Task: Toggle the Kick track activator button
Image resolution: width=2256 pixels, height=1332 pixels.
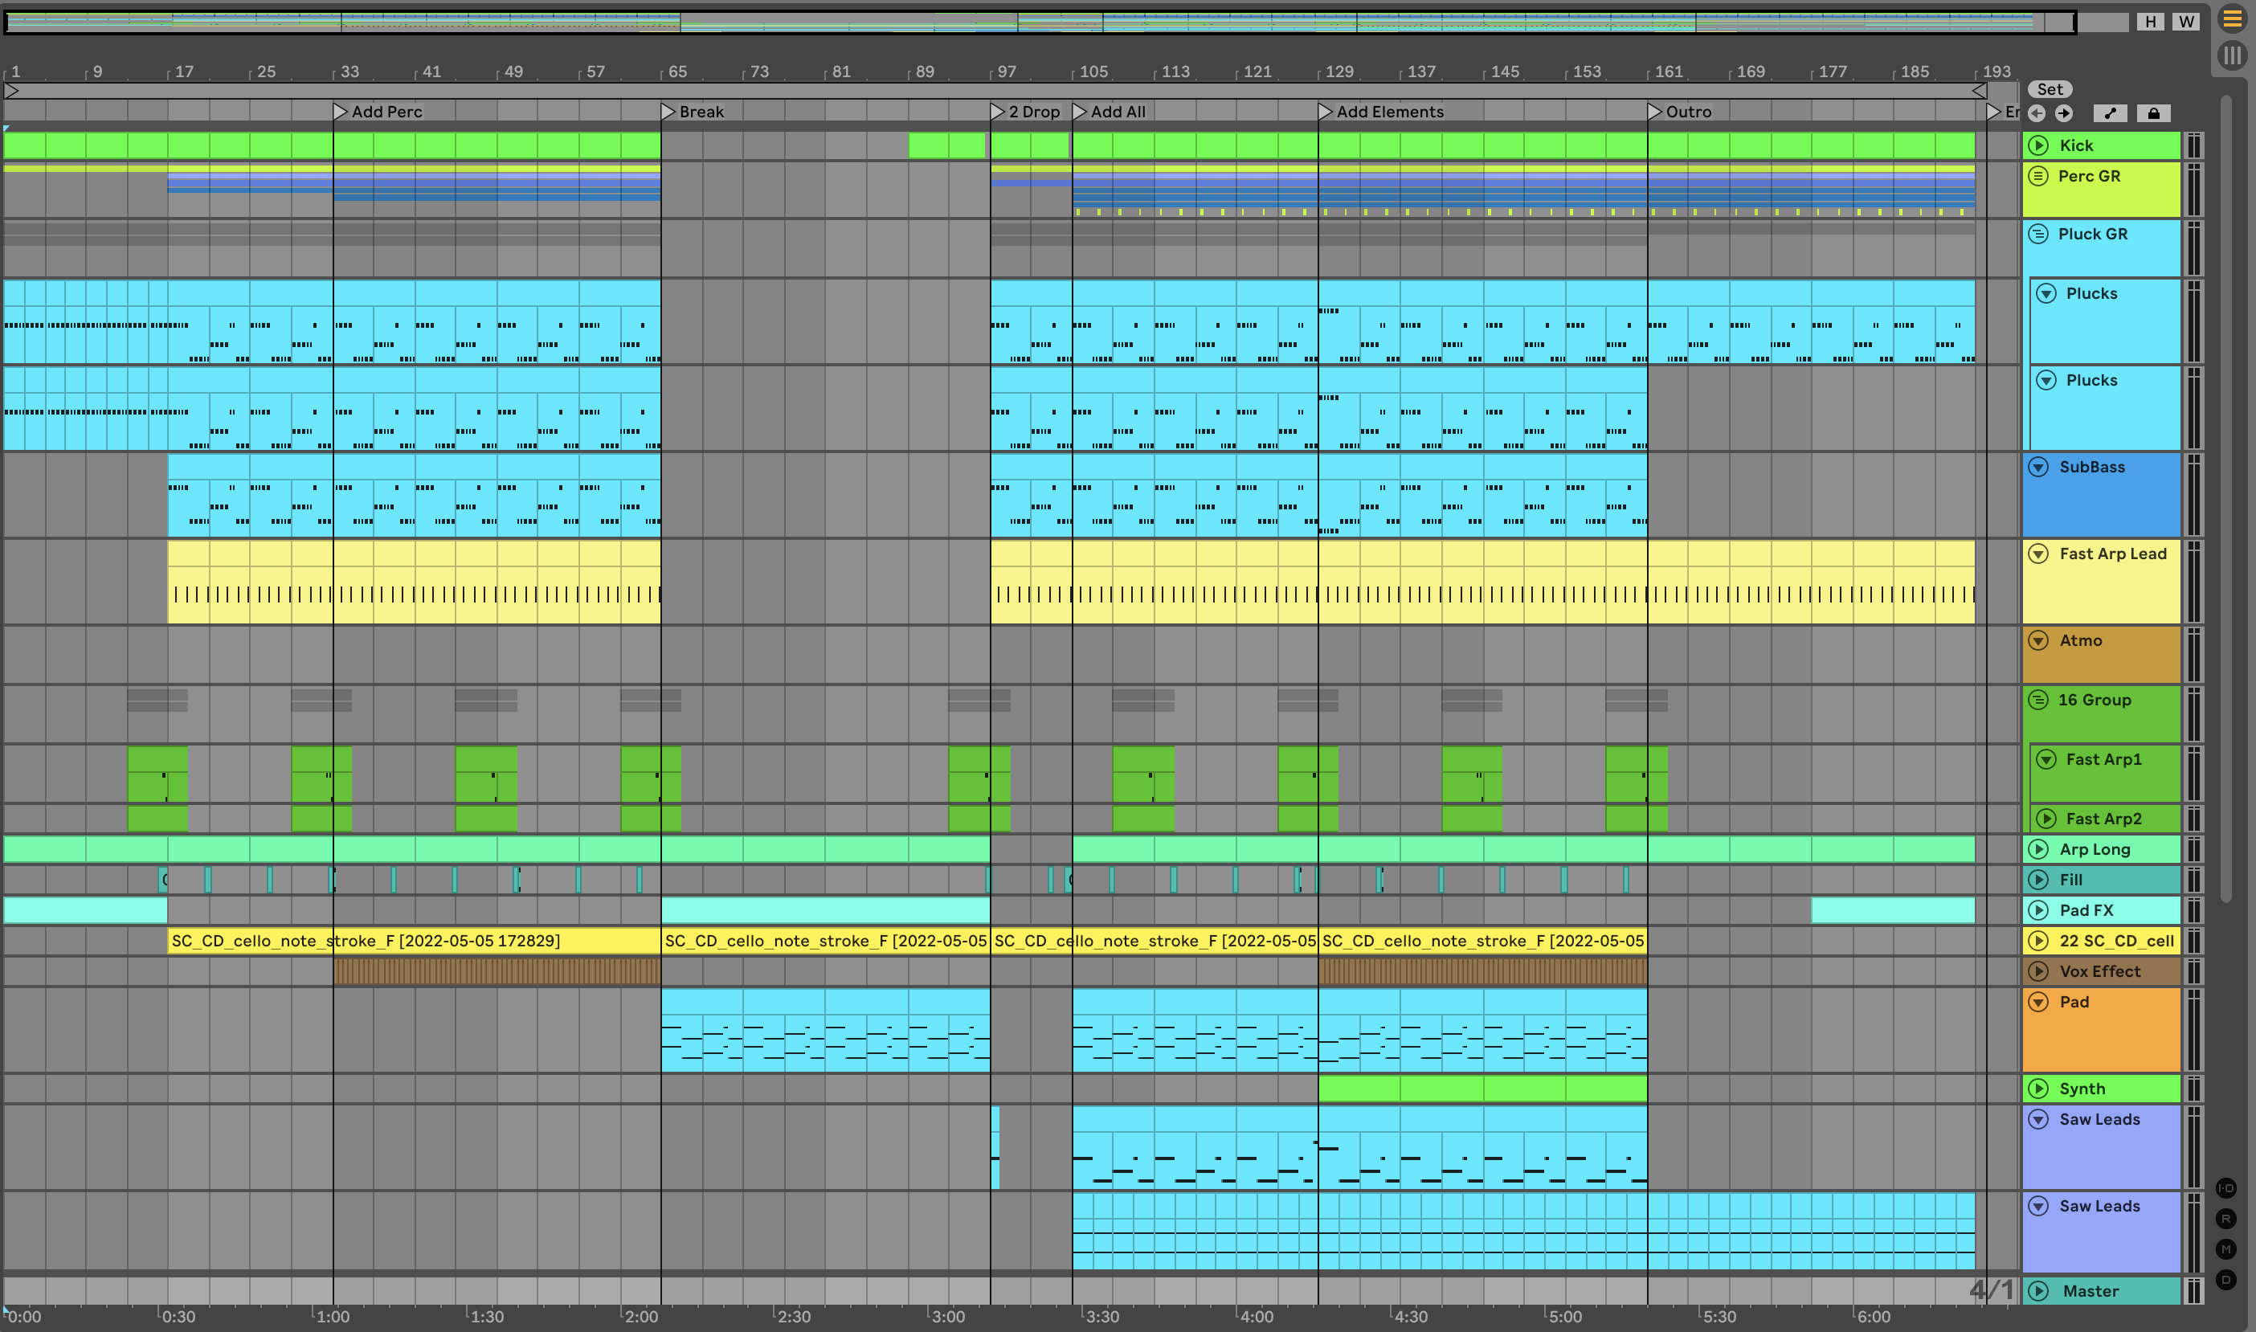Action: click(2039, 145)
